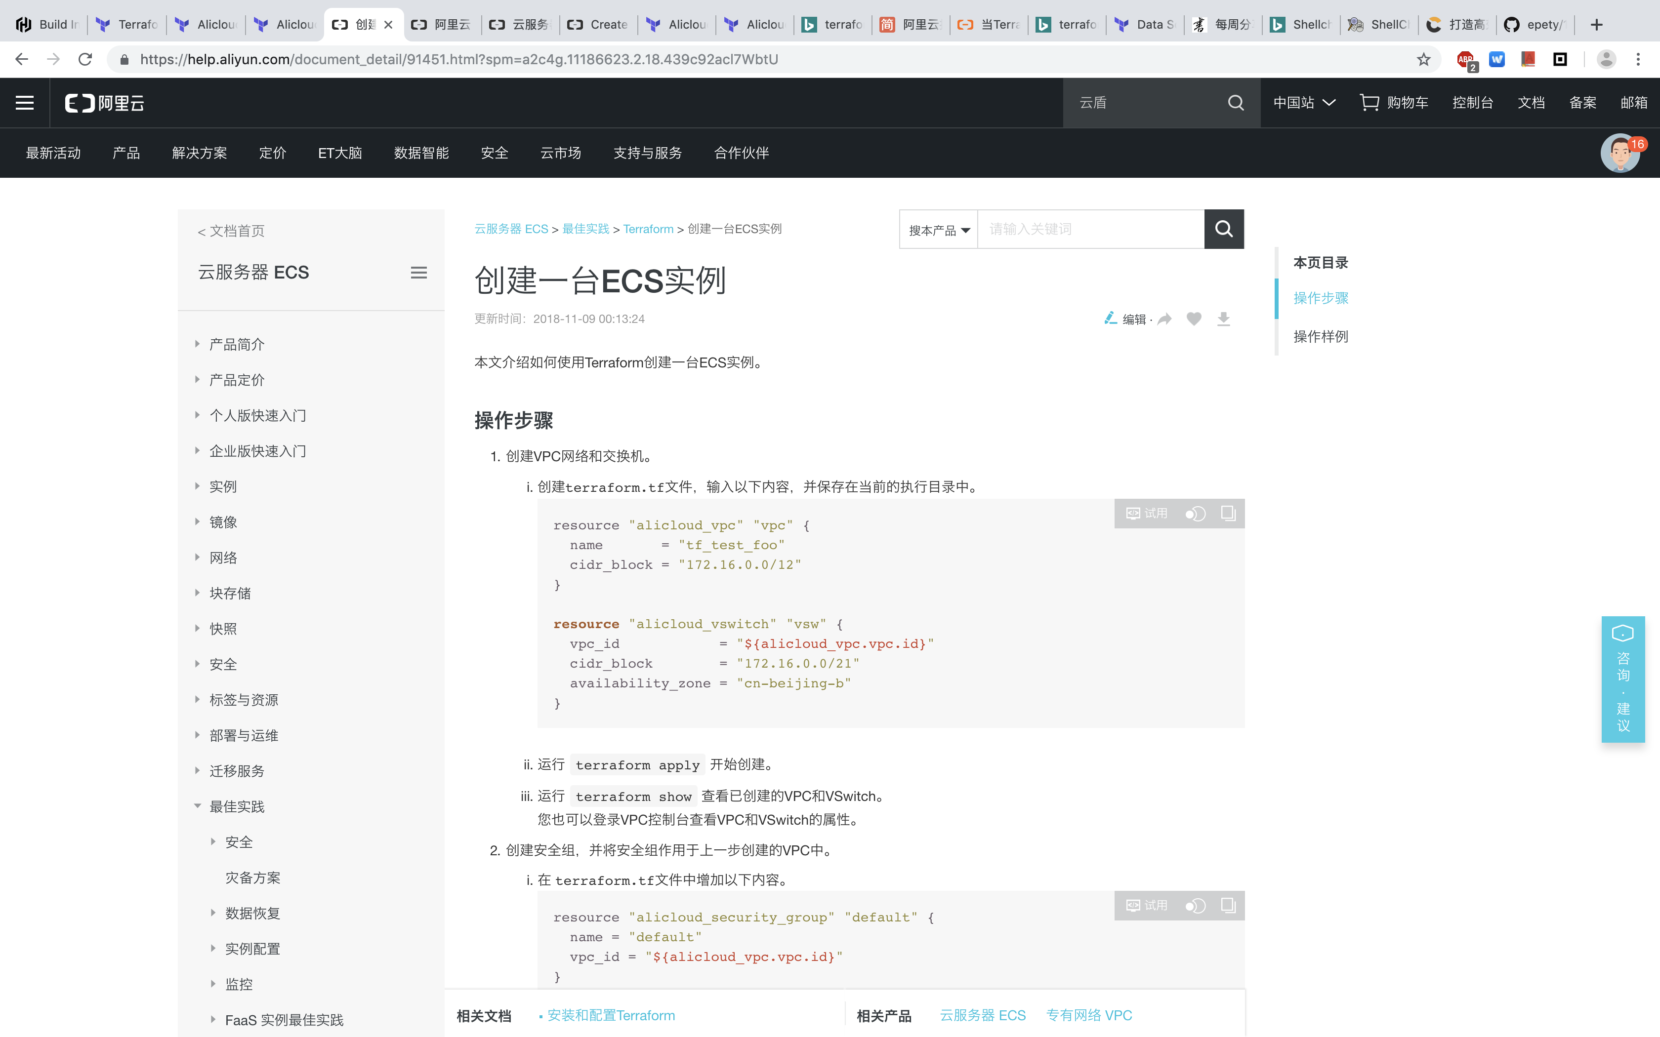The width and height of the screenshot is (1660, 1037).
Task: Open the hamburger menu at top left
Action: 24,102
